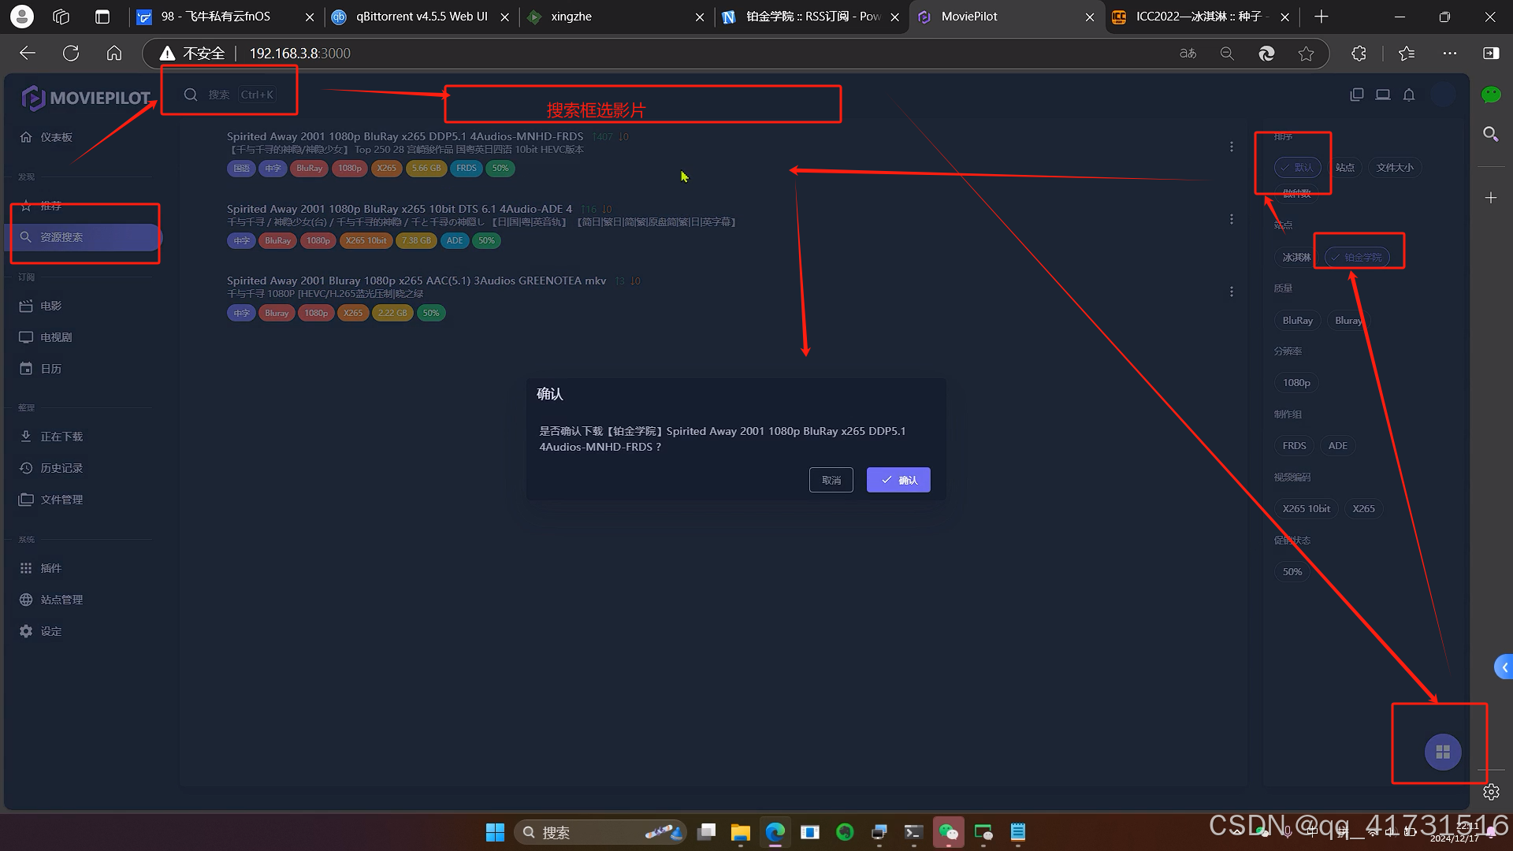The width and height of the screenshot is (1513, 851).
Task: Click the theme monitor icon in header
Action: (1383, 95)
